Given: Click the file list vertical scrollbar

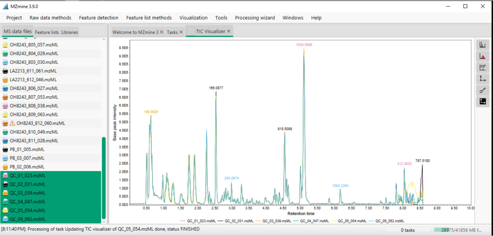Looking at the screenshot, I should click(104, 178).
